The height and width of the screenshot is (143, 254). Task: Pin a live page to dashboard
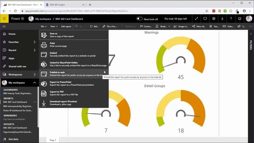coord(110,26)
